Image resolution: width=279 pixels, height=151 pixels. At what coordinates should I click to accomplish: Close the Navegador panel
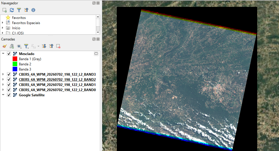coord(98,3)
